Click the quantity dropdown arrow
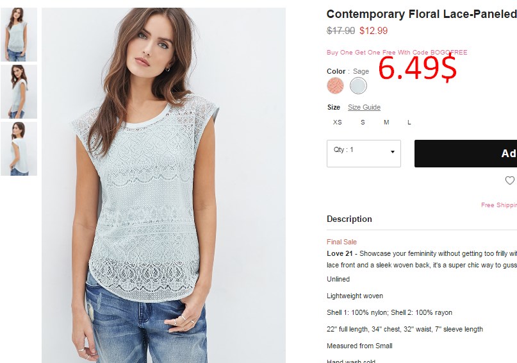This screenshot has width=517, height=363. (x=393, y=152)
